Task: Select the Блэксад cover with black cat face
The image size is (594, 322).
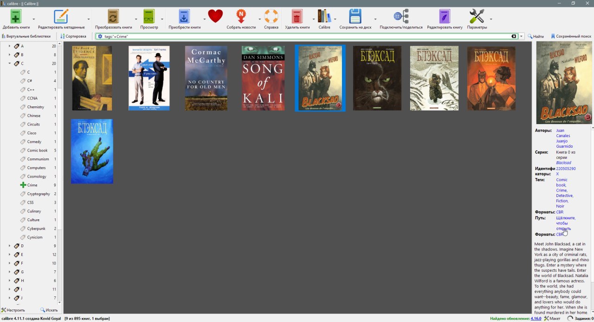Action: (377, 78)
